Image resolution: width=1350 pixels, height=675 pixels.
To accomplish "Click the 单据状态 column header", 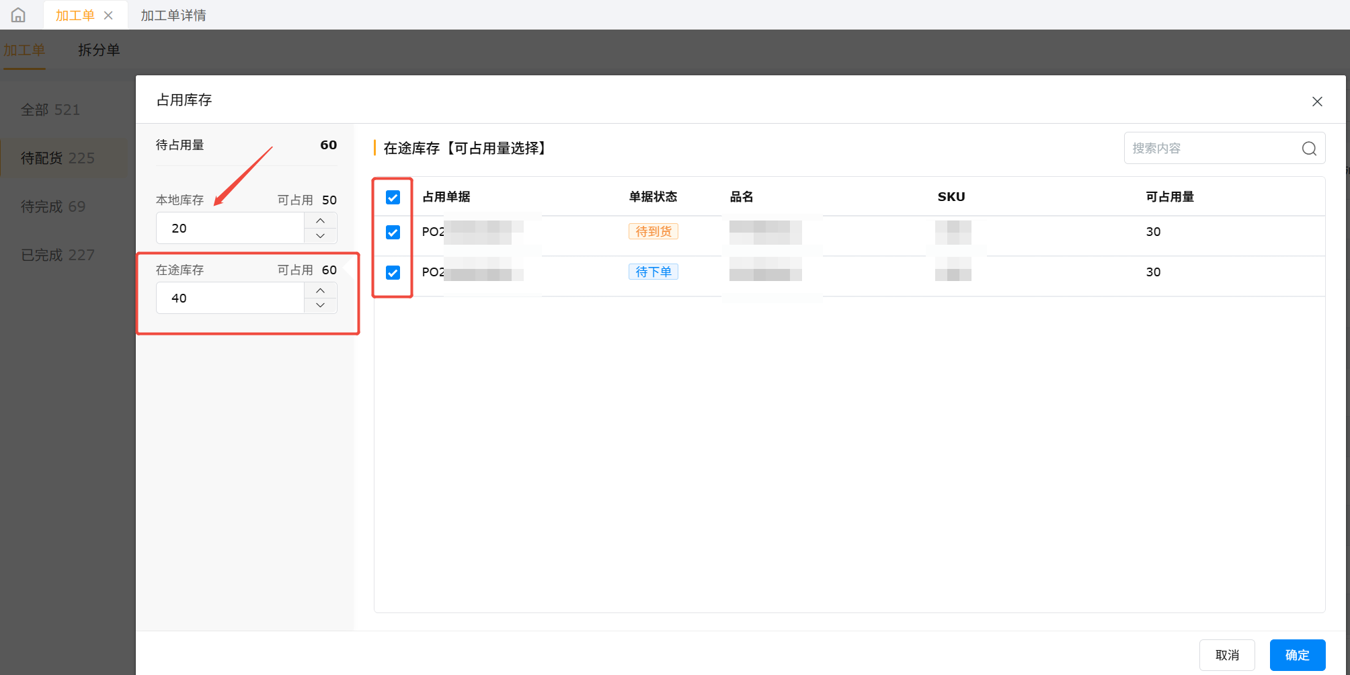I will point(653,197).
